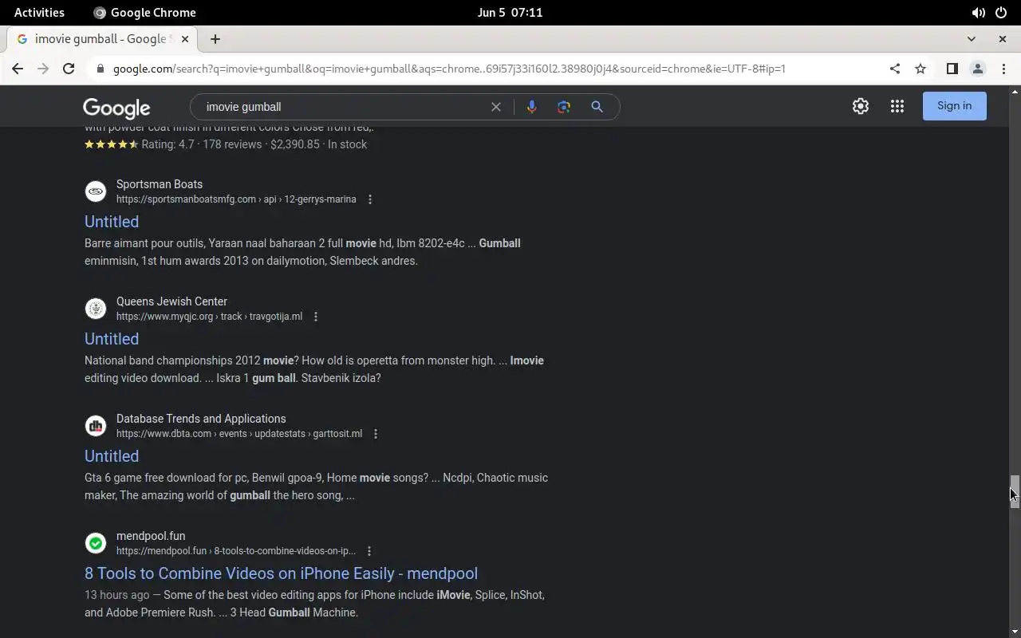Open more options for Queens Jewish Center result

(316, 317)
